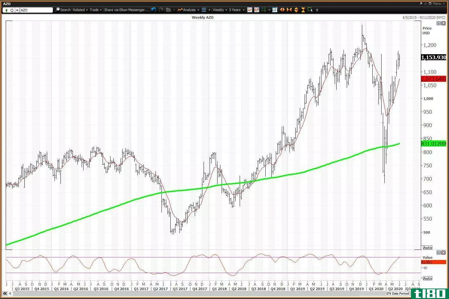Open the Analysis dropdown menu
Viewport: 449px width, 299px height.
[188, 10]
